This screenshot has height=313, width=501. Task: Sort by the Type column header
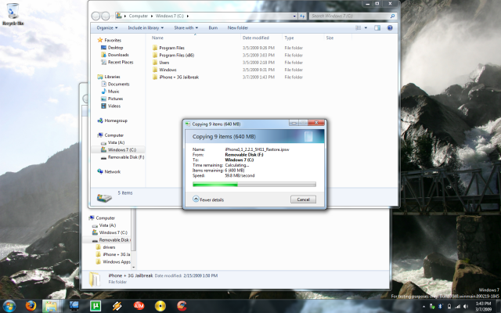[289, 38]
